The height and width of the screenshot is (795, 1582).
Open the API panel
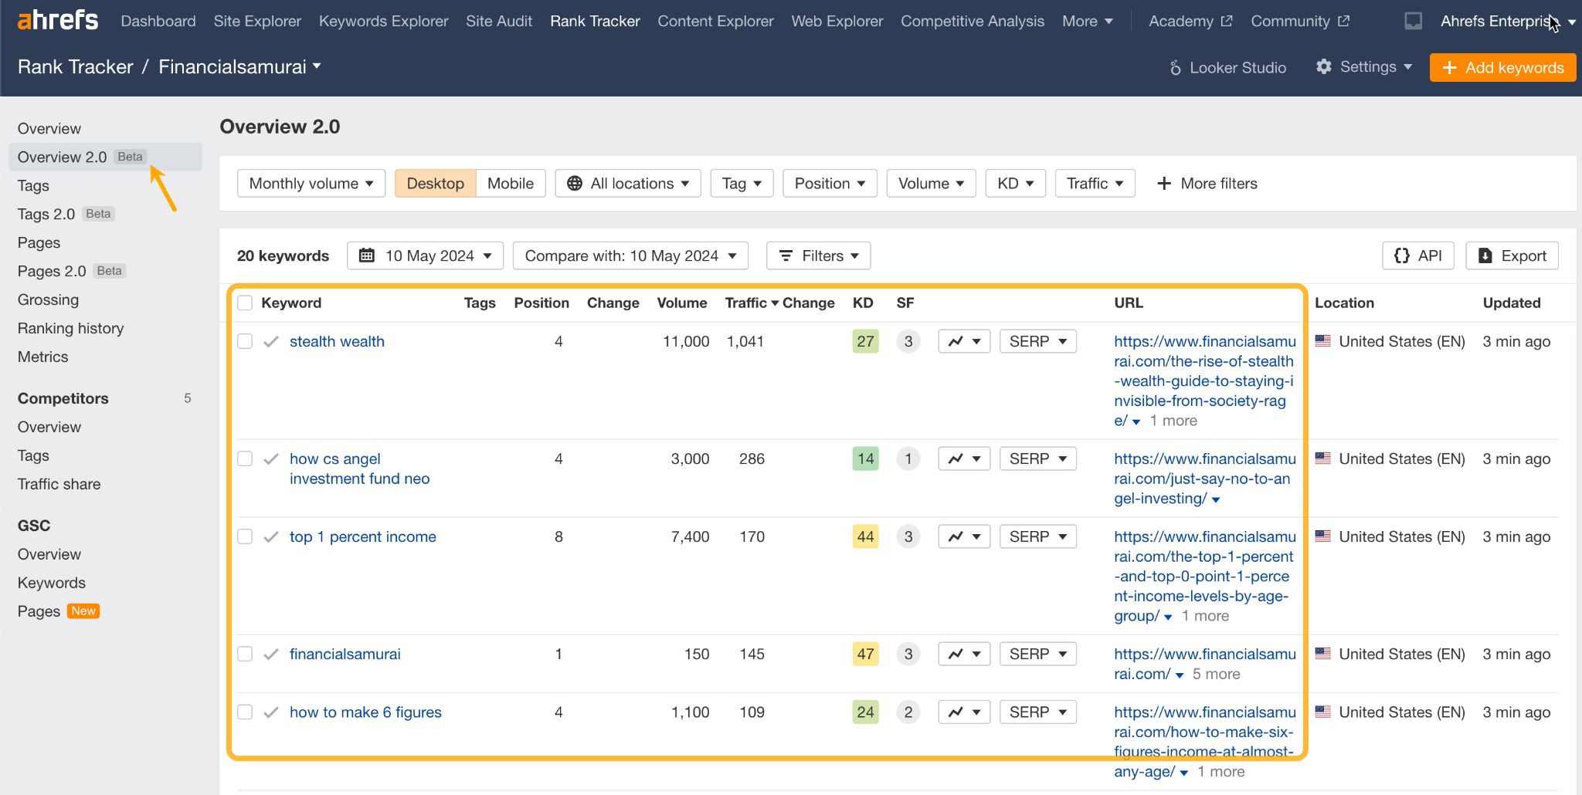point(1417,255)
